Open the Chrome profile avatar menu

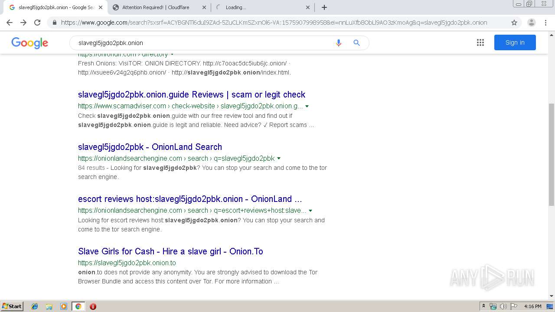point(531,23)
